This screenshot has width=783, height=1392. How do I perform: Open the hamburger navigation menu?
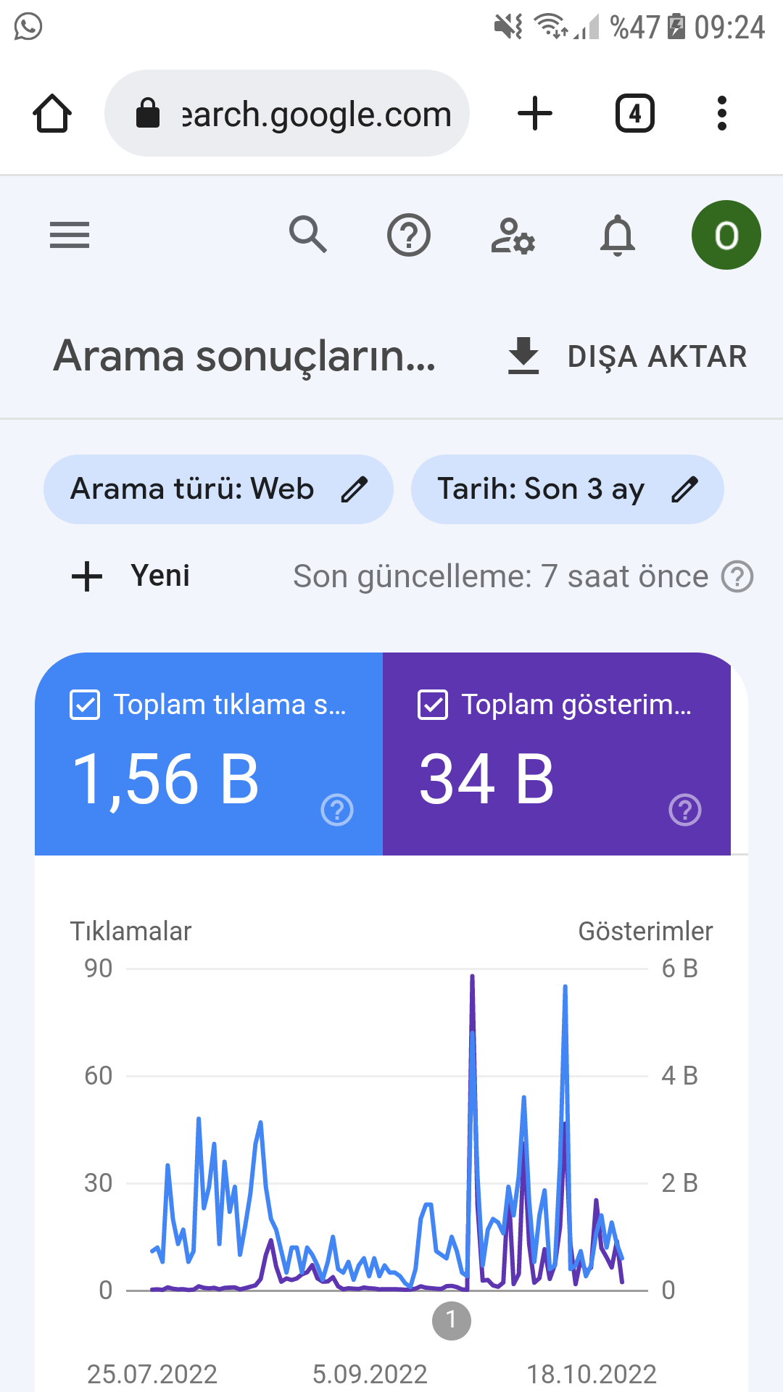[x=70, y=235]
